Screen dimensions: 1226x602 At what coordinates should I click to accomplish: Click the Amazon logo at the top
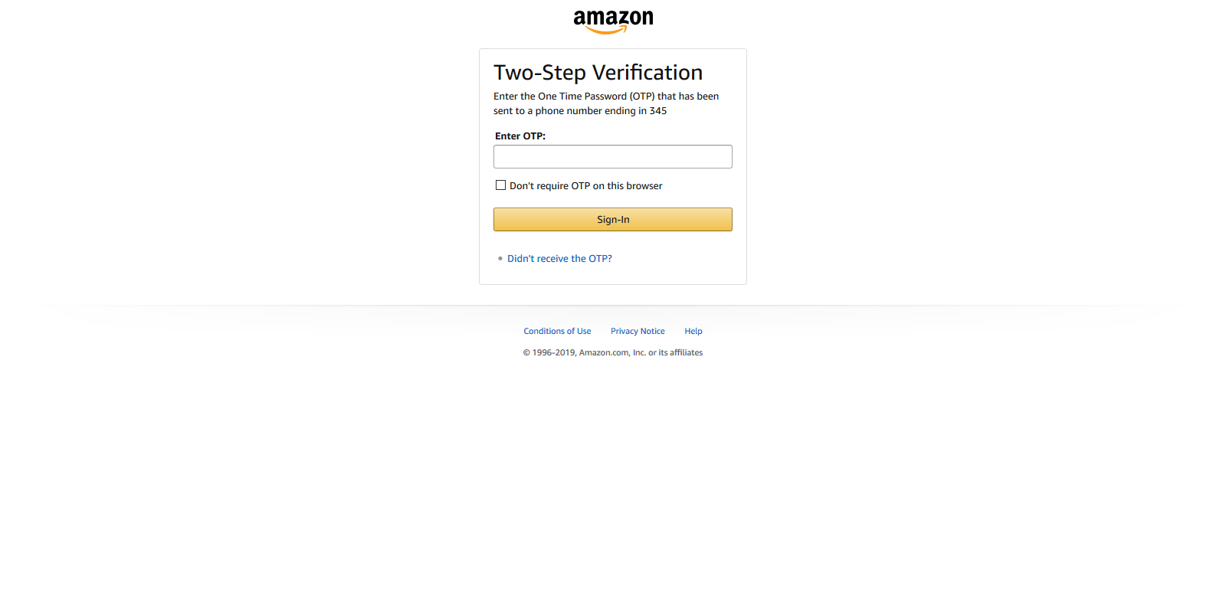(612, 19)
